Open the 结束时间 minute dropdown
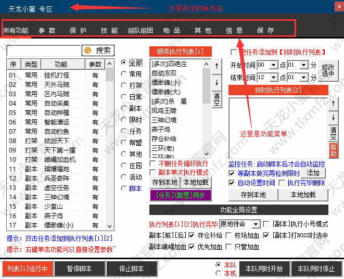Image resolution: width=344 pixels, height=279 pixels. tap(298, 77)
